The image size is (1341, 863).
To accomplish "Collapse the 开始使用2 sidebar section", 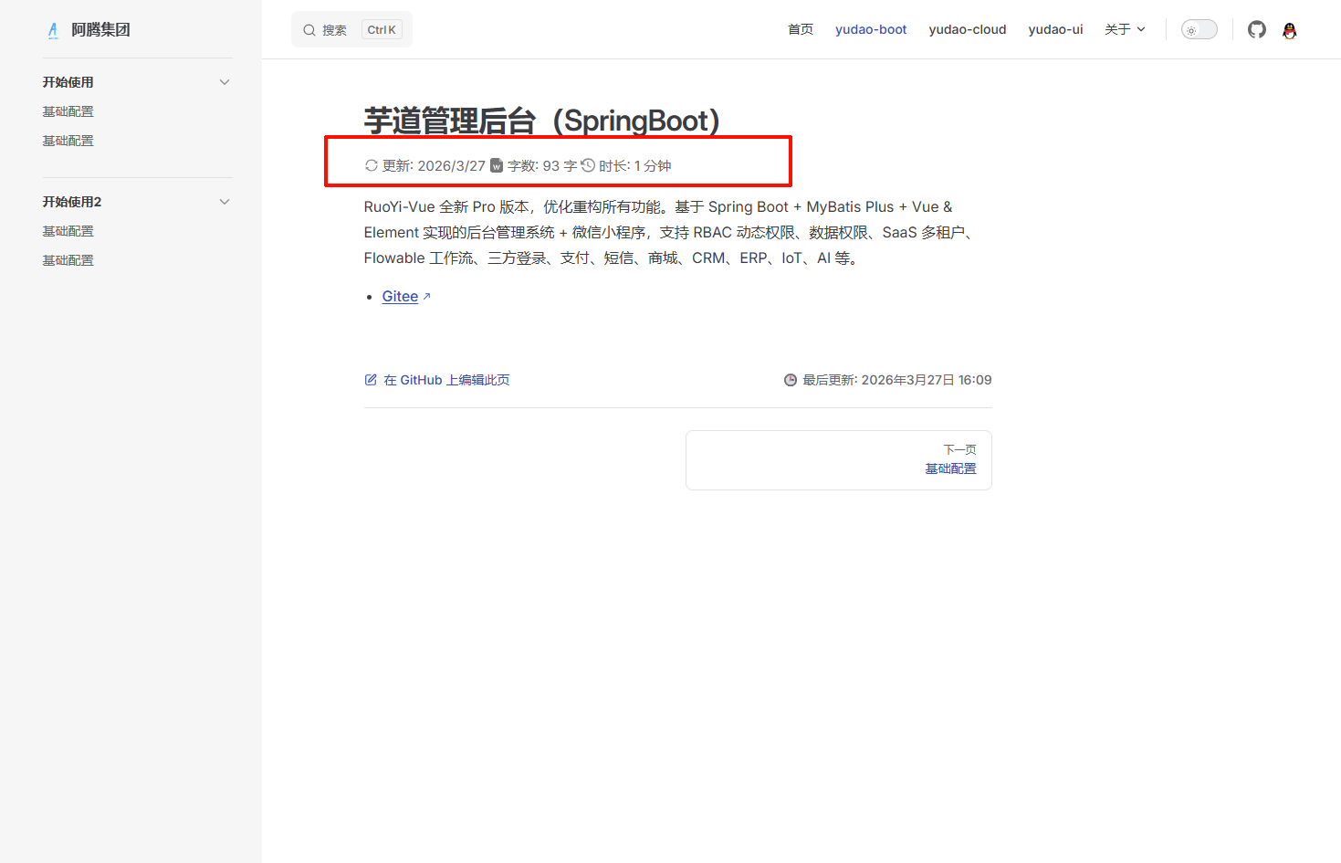I will (x=225, y=202).
